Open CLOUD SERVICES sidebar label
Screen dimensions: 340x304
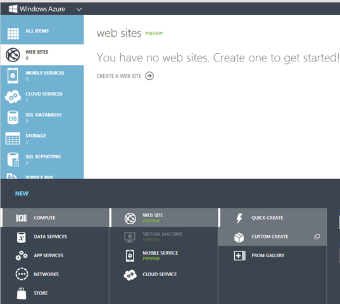(44, 94)
